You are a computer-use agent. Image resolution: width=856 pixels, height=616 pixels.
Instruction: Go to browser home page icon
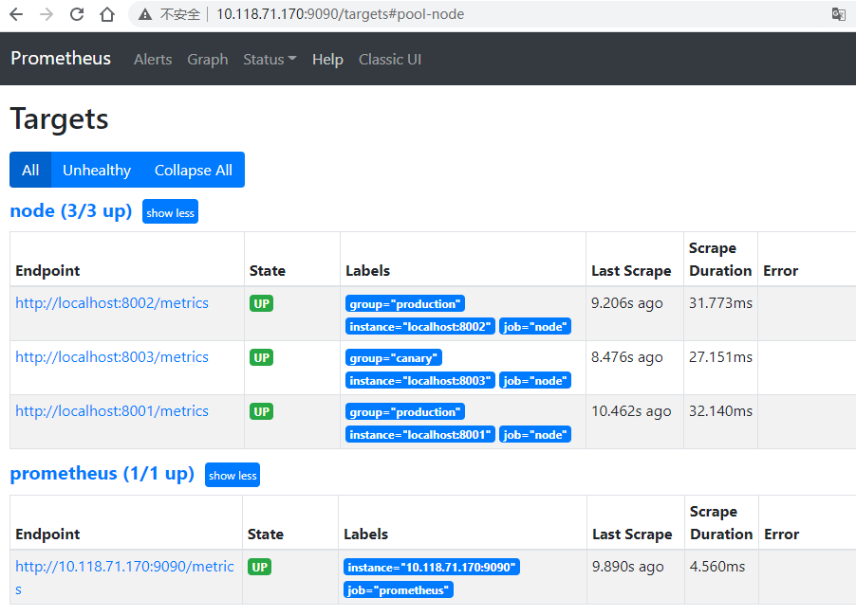107,14
